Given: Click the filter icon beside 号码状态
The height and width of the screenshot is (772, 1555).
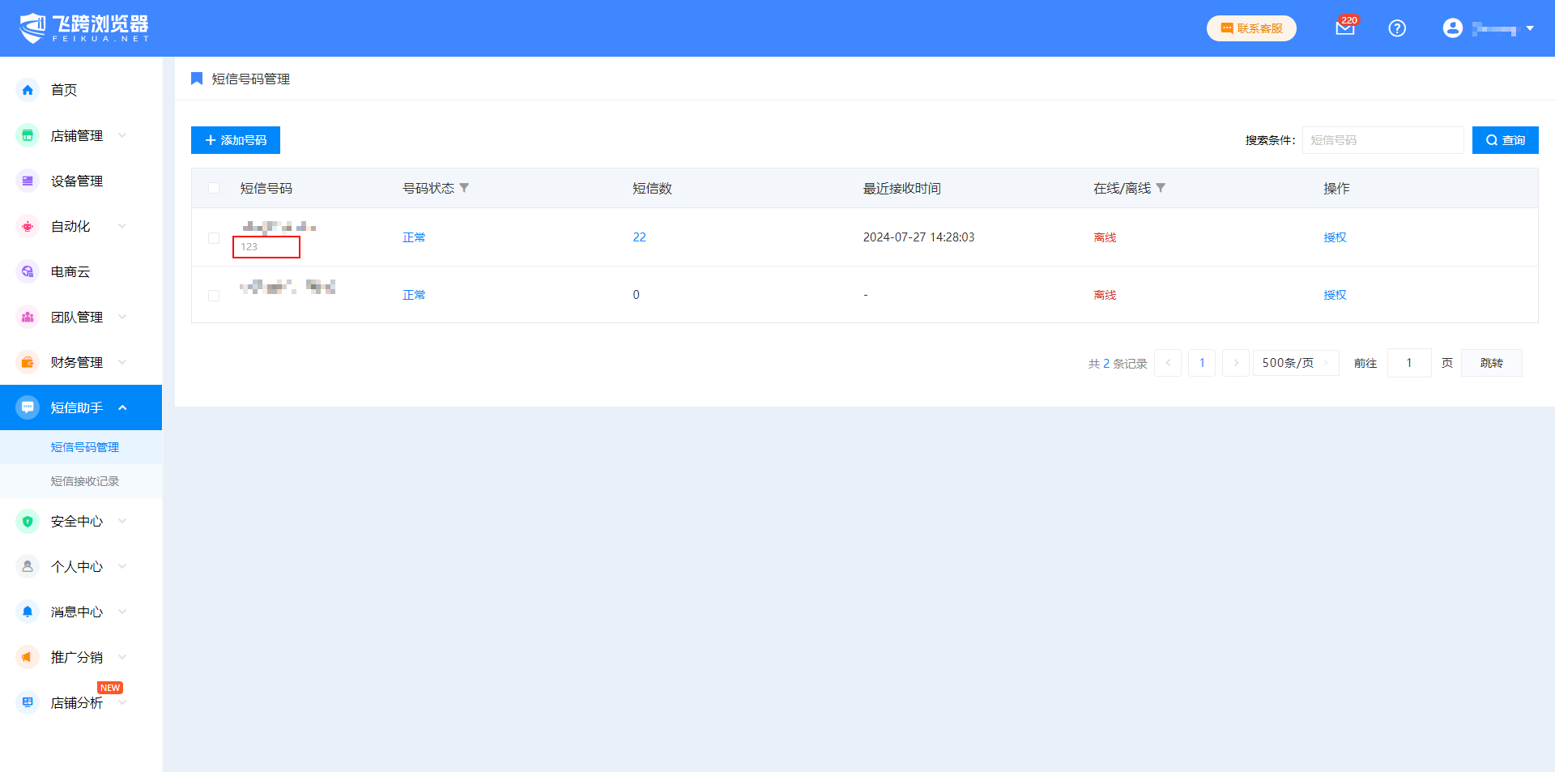Looking at the screenshot, I should coord(464,188).
